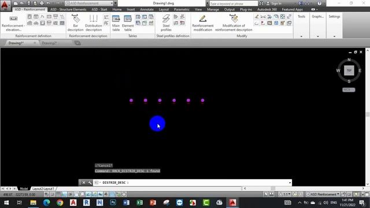Select the Layout2-Layout1 tab
The width and height of the screenshot is (370, 208).
pos(43,189)
